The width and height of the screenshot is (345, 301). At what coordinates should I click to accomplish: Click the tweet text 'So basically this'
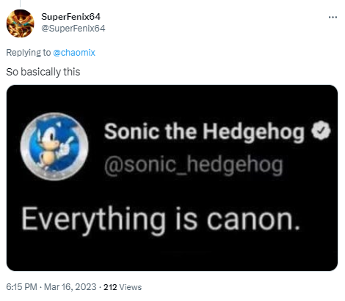point(43,72)
